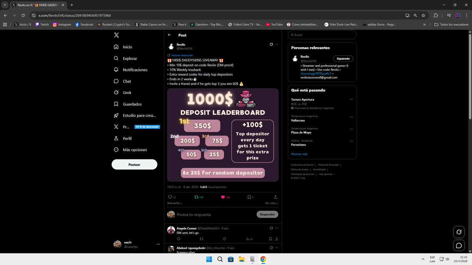Screen dimensions: 472x265
Task: Bookmark the giveaway tweet
Action: 249,197
